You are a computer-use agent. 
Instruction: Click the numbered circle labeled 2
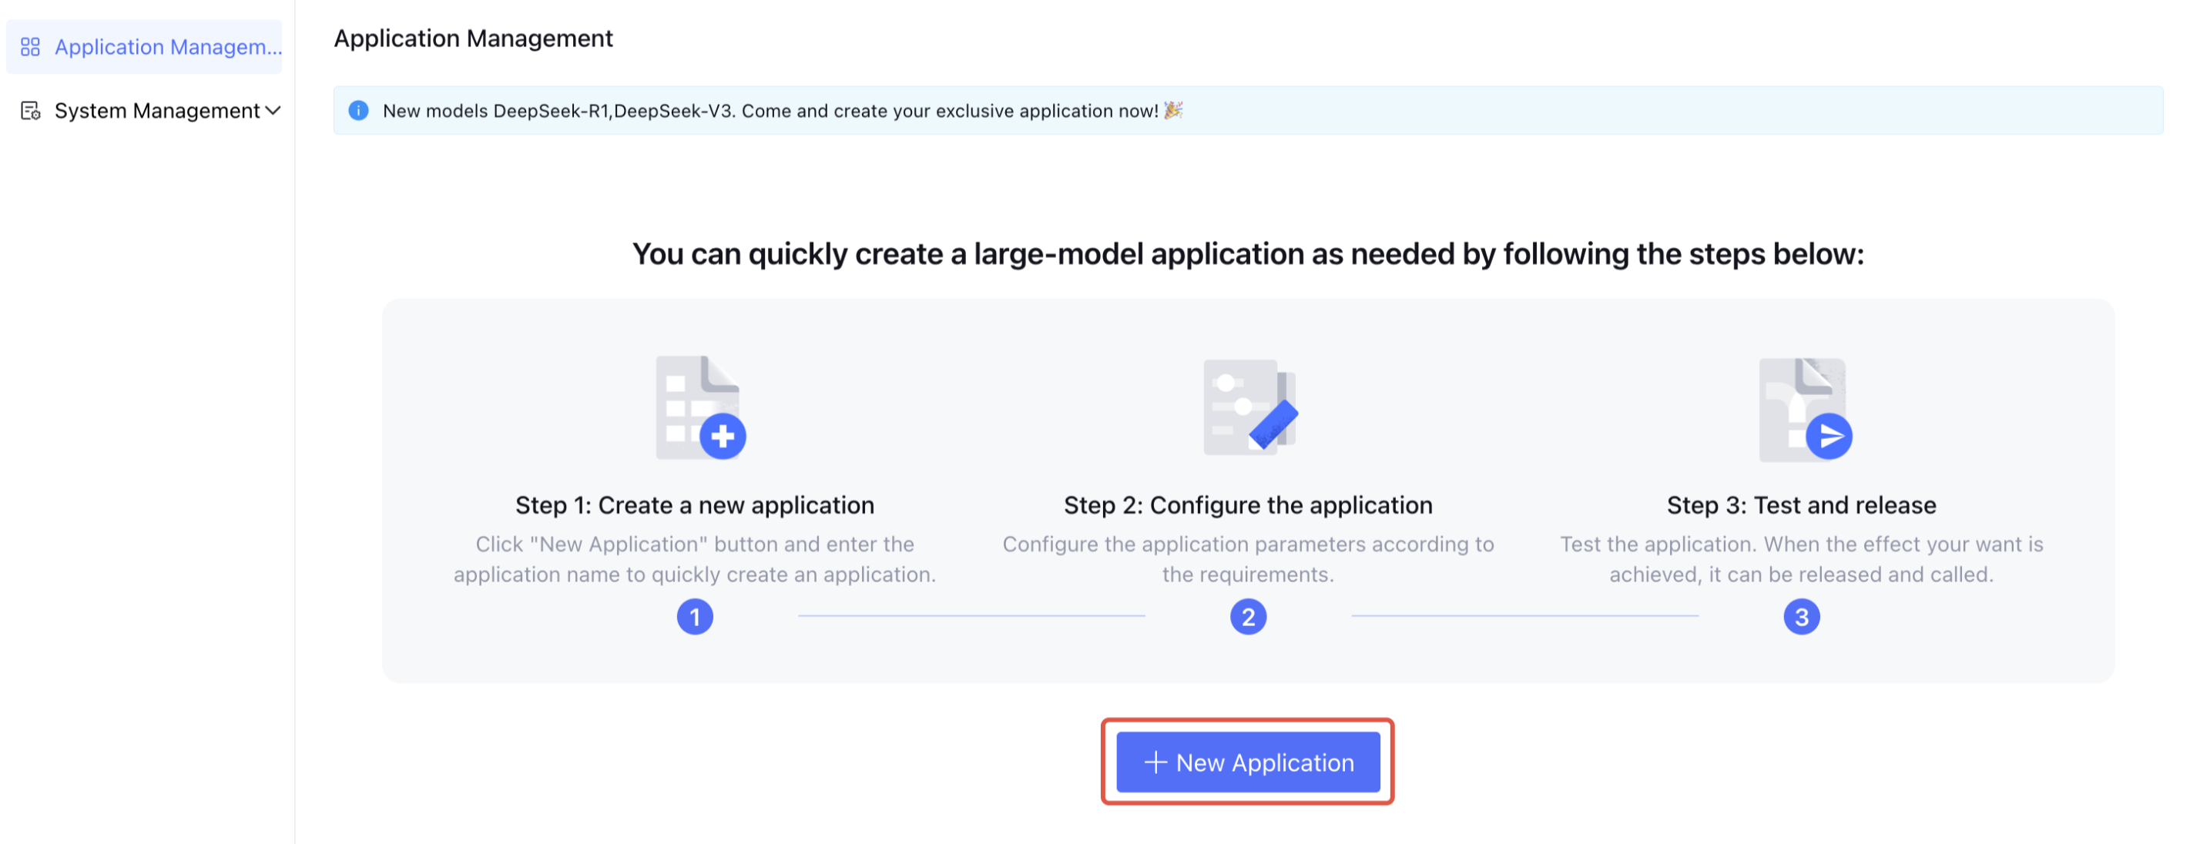(x=1249, y=616)
